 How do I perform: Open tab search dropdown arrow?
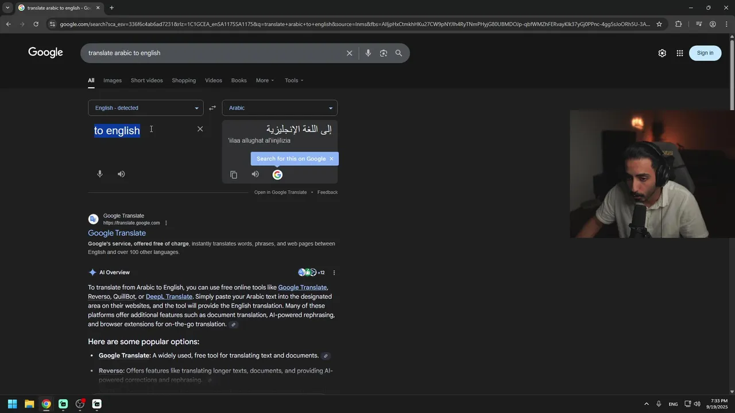(7, 7)
